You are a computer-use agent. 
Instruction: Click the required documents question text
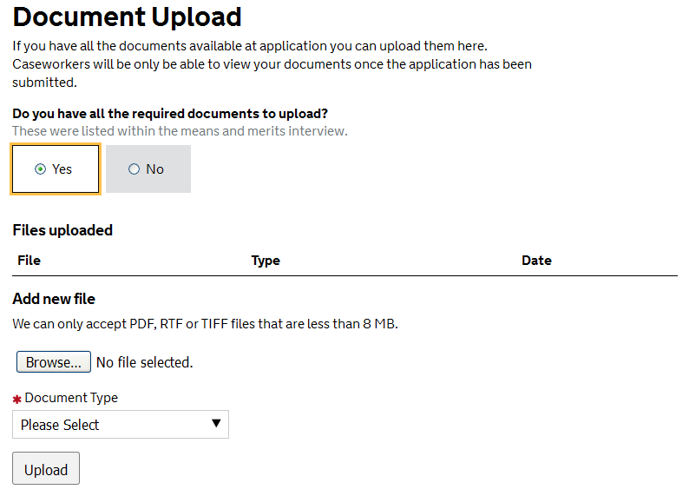170,114
